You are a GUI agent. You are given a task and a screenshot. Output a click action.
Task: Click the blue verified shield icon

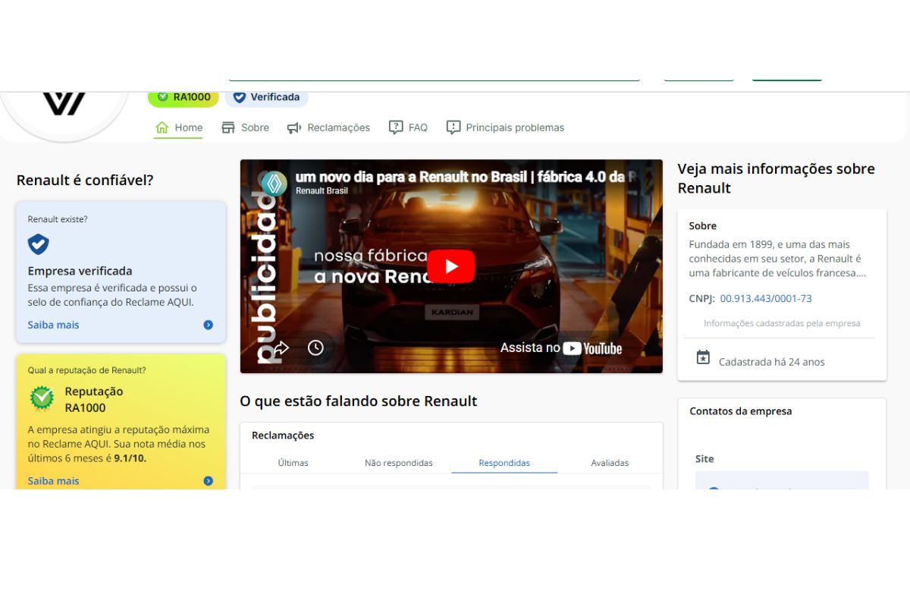38,244
